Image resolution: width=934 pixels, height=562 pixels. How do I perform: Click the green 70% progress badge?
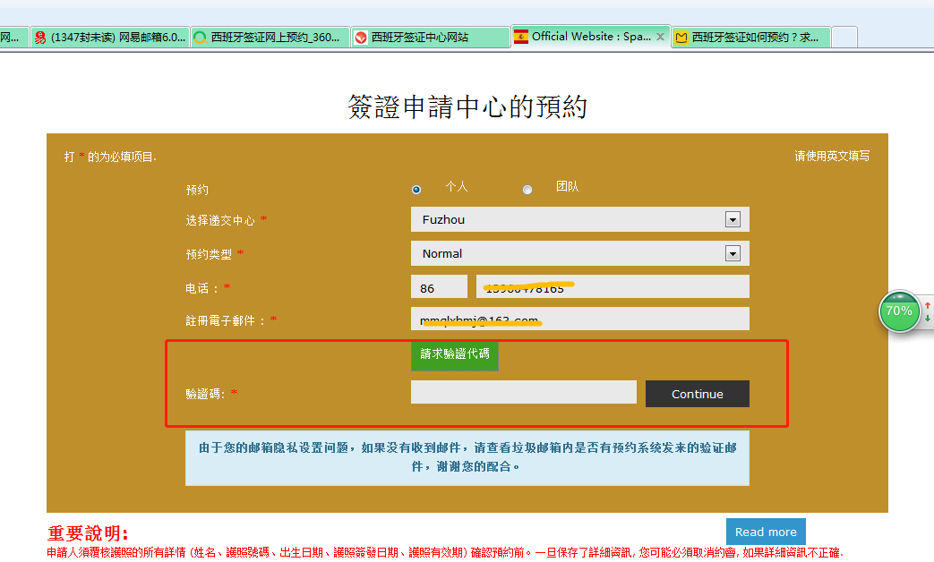click(x=899, y=311)
